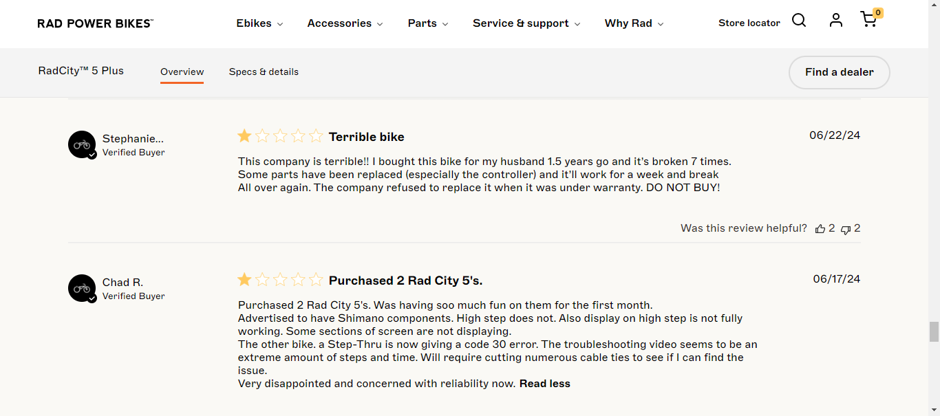Give a thumbs down to Stephanie's review
Screen dimensions: 940x416
(x=847, y=230)
